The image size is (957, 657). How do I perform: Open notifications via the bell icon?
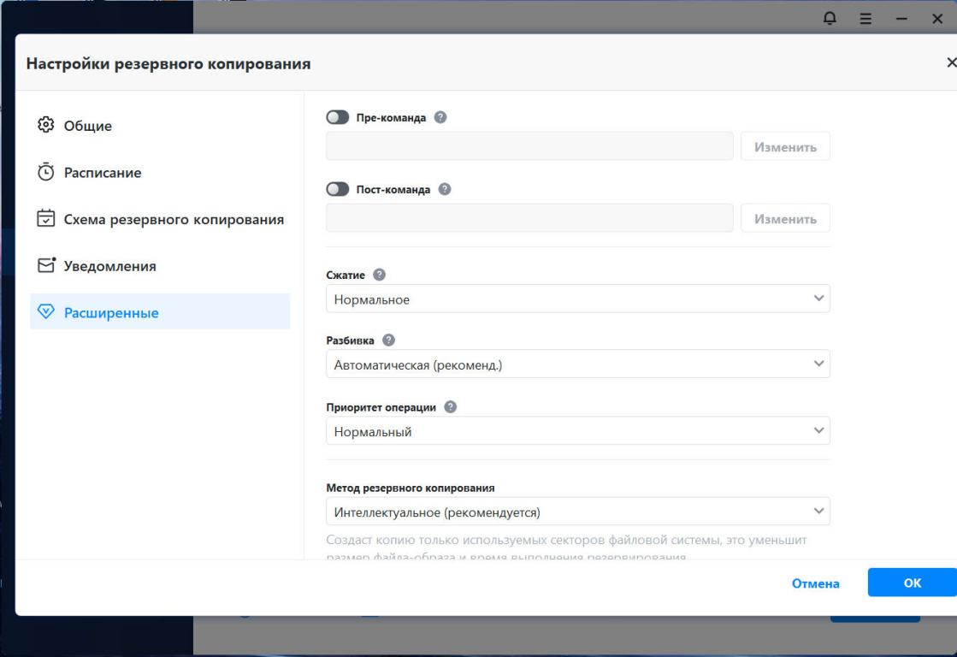tap(829, 18)
